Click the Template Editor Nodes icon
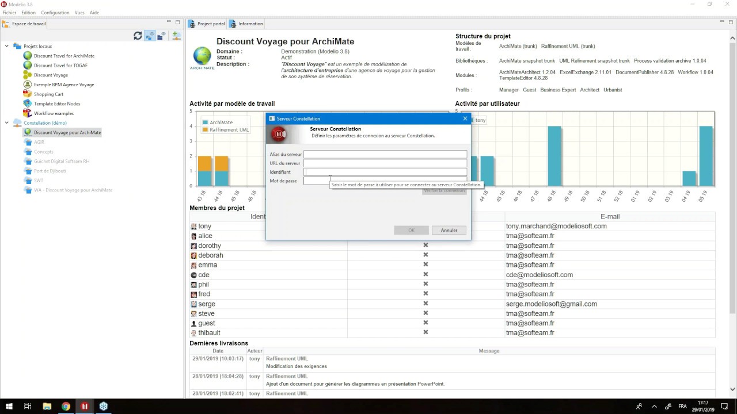 pyautogui.click(x=28, y=103)
